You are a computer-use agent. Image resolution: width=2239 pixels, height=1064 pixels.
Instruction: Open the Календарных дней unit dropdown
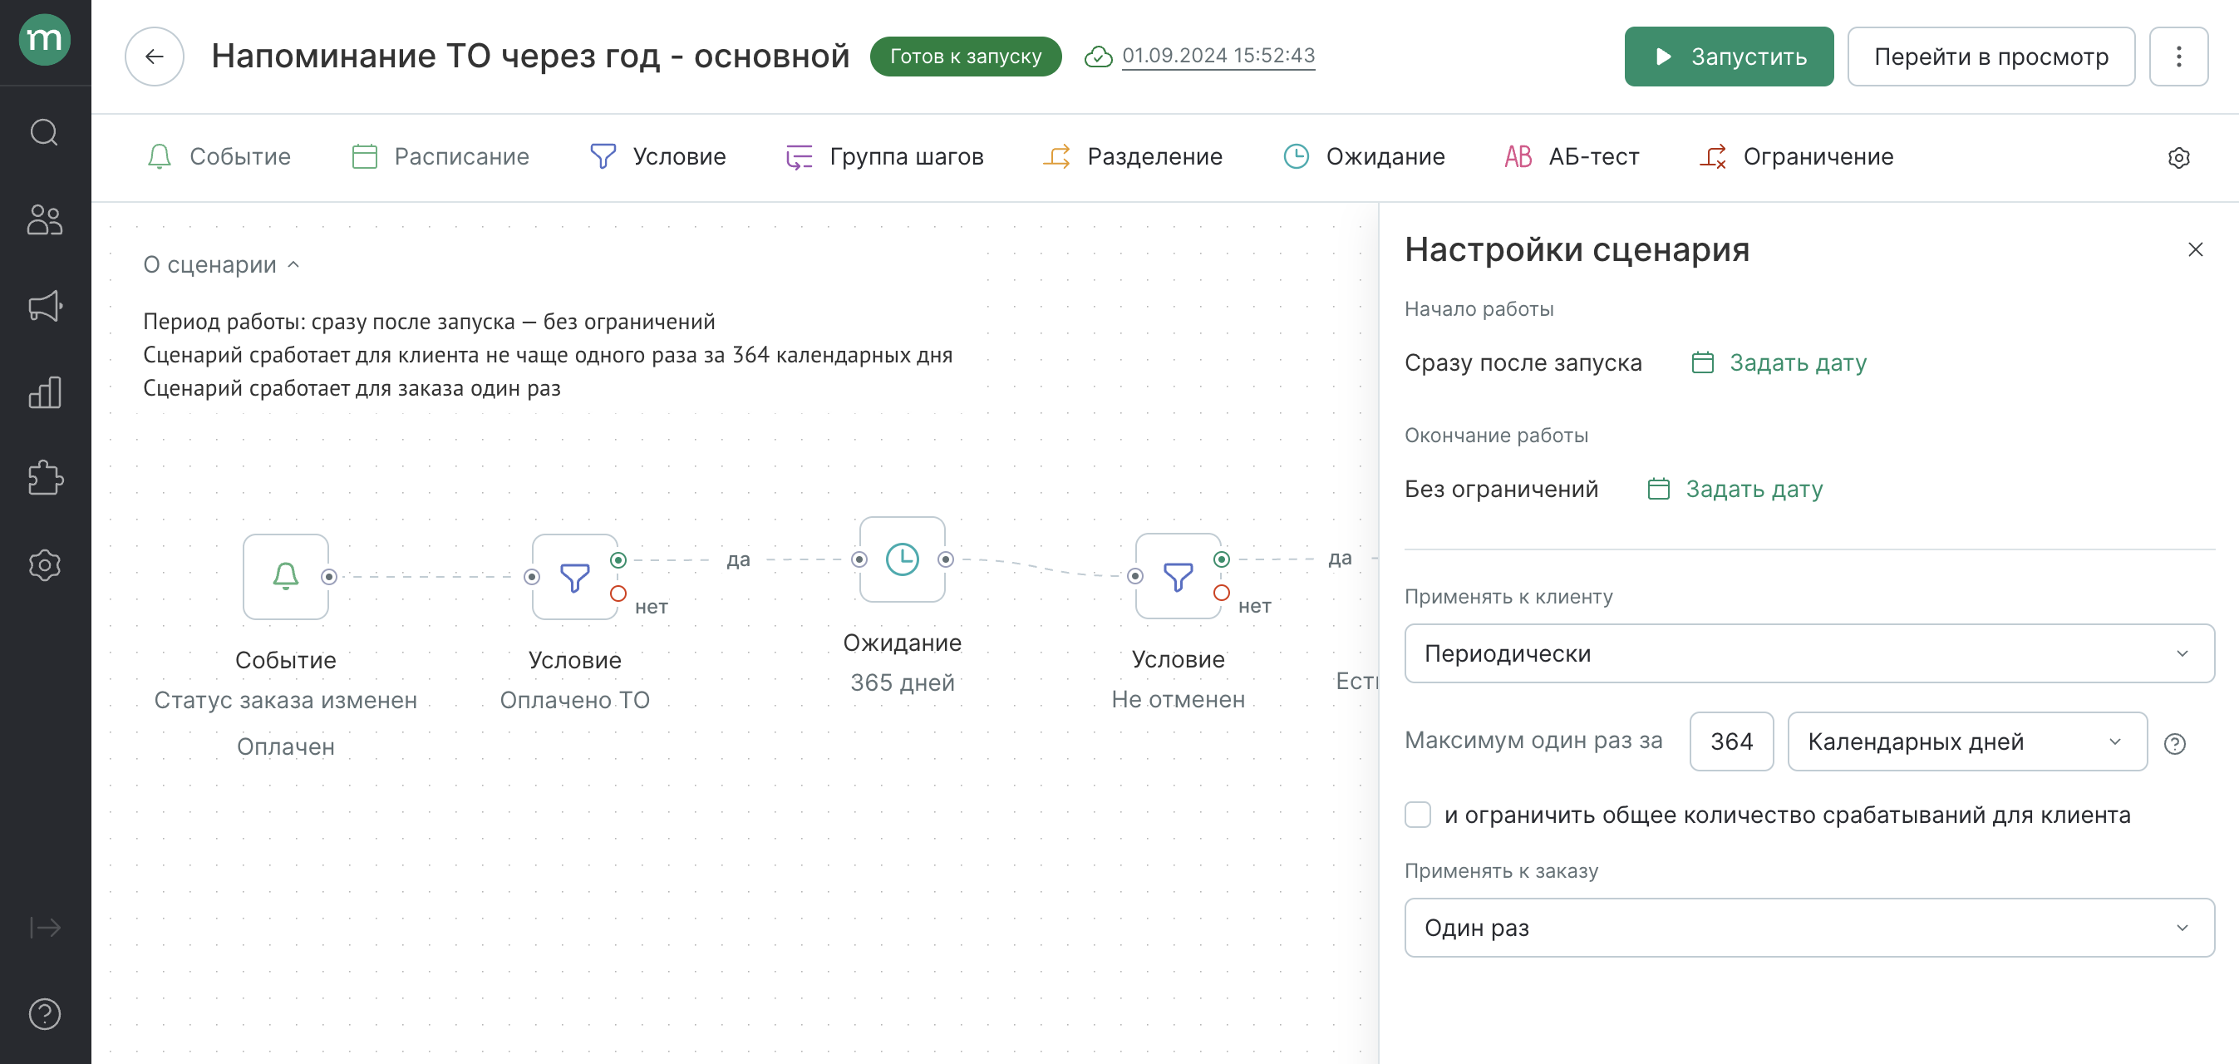point(1967,741)
